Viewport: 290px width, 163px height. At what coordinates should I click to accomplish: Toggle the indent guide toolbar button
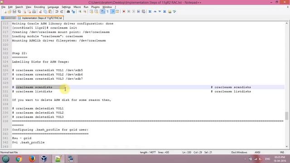[x=112, y=12]
